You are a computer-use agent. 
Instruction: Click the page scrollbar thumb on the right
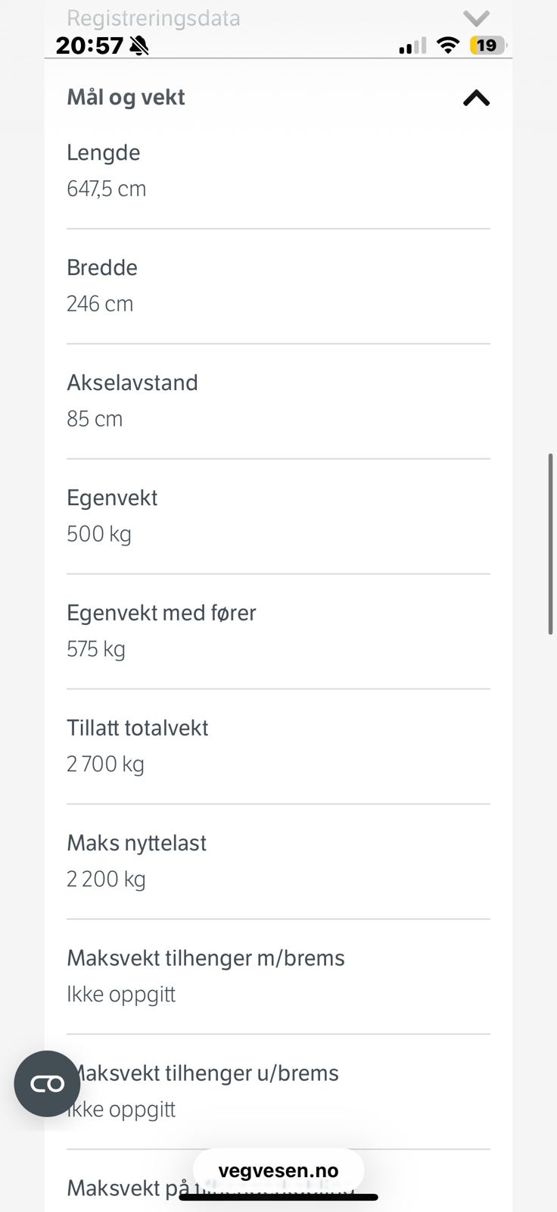(x=552, y=544)
